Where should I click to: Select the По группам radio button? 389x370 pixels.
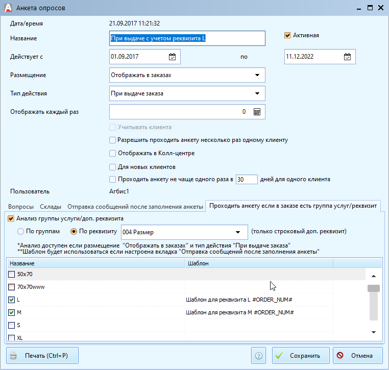tap(20, 232)
